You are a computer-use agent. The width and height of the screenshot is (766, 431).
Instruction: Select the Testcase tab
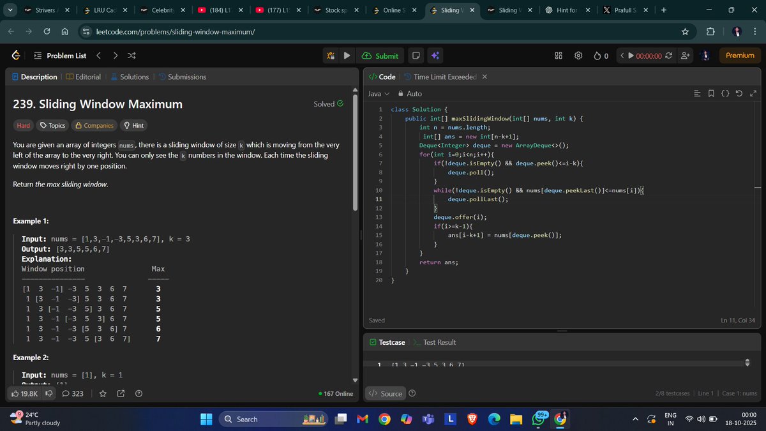pyautogui.click(x=387, y=342)
